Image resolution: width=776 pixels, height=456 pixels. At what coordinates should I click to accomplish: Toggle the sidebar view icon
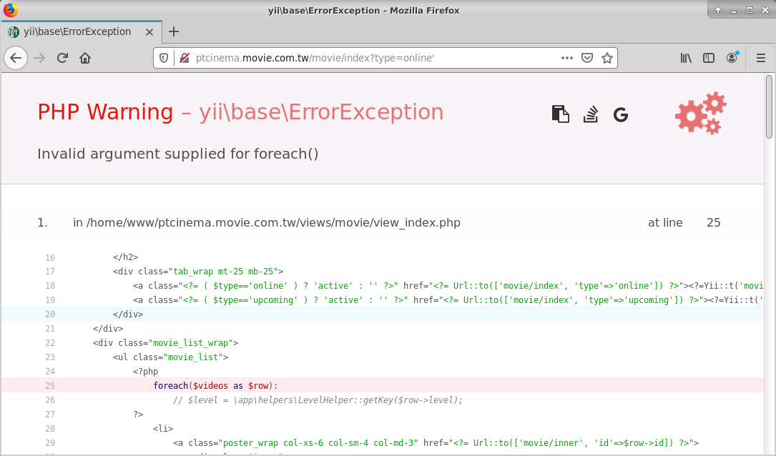click(709, 58)
